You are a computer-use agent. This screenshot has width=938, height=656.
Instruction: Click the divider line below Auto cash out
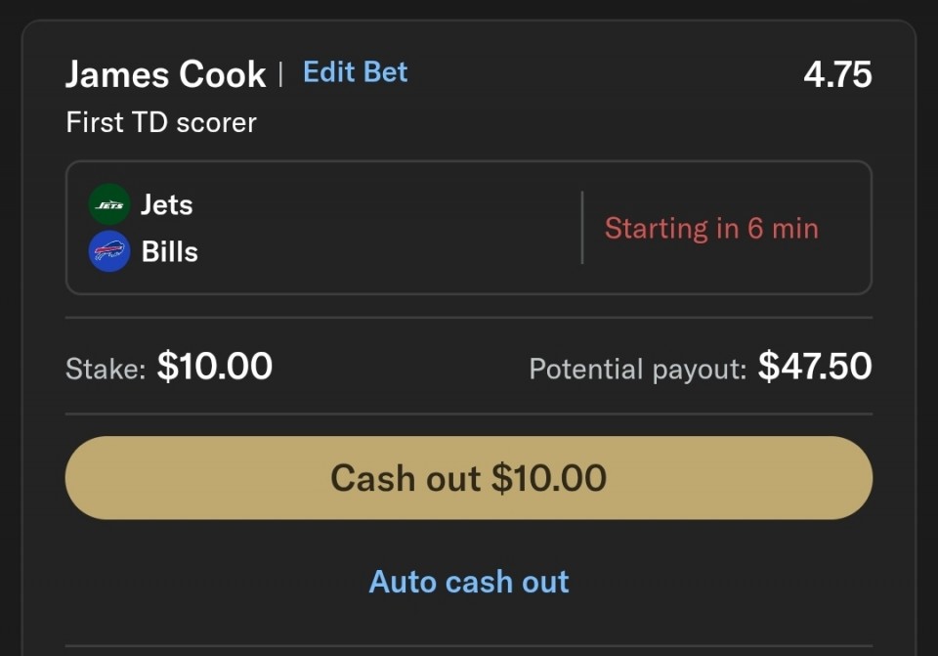(468, 646)
